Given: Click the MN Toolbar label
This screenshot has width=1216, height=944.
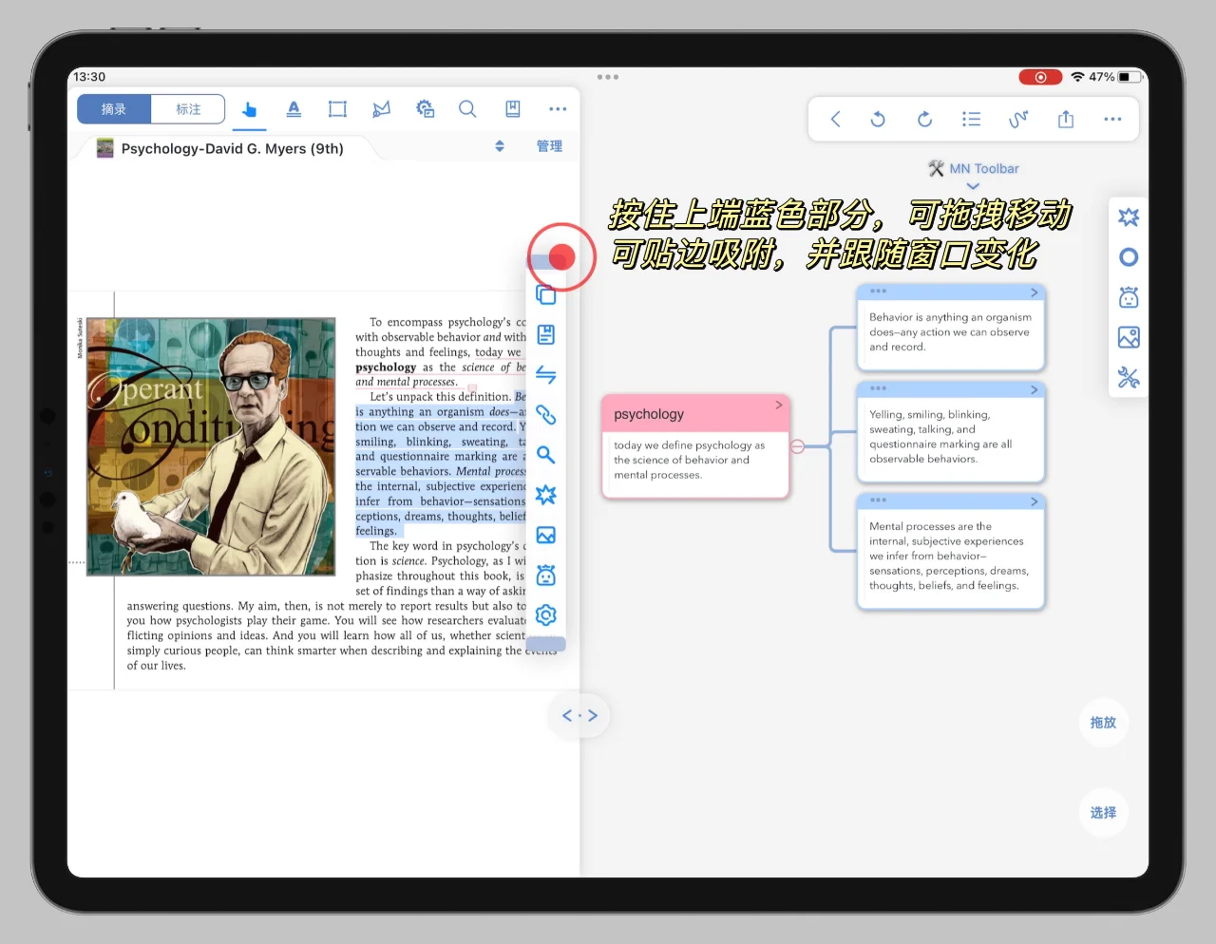Looking at the screenshot, I should coord(984,168).
